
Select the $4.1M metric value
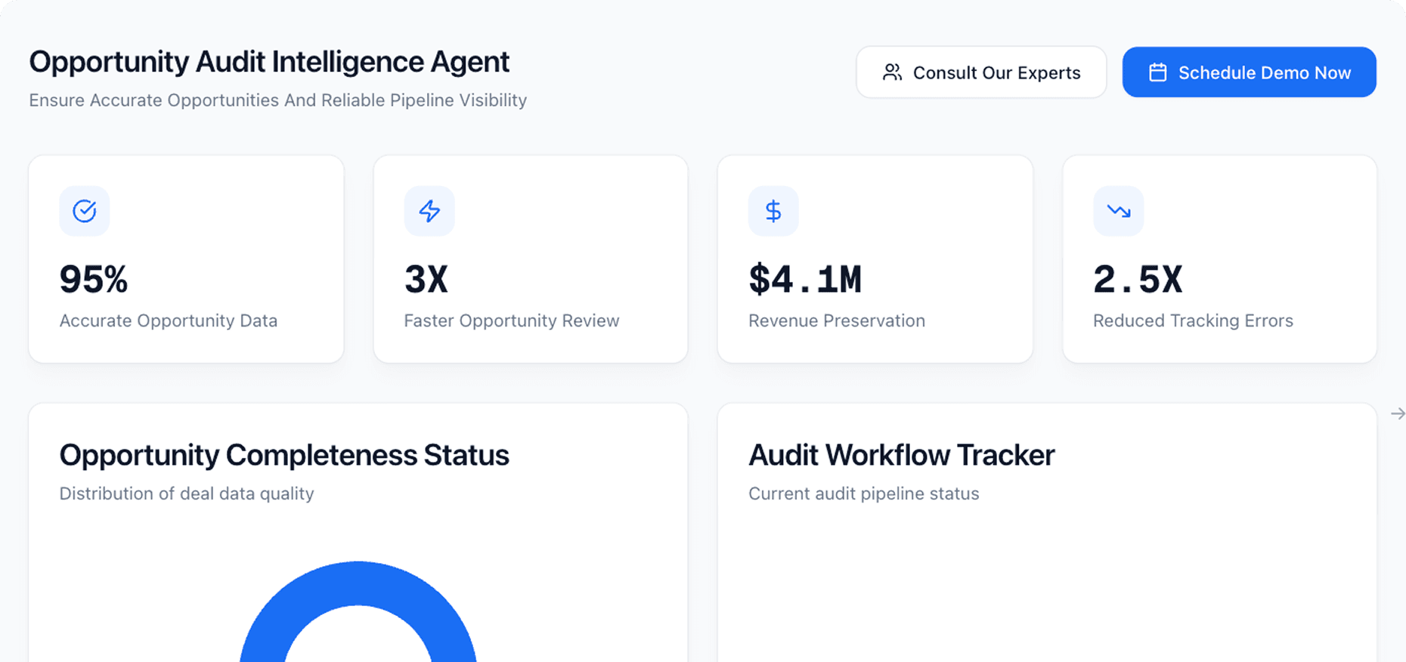(805, 280)
